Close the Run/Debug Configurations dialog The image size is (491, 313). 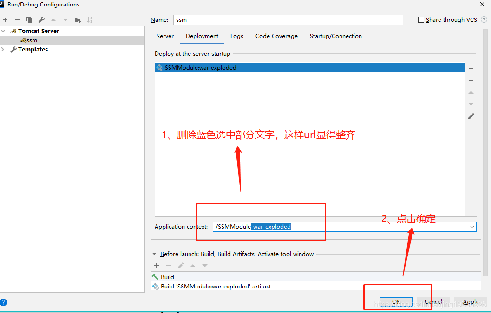point(482,4)
